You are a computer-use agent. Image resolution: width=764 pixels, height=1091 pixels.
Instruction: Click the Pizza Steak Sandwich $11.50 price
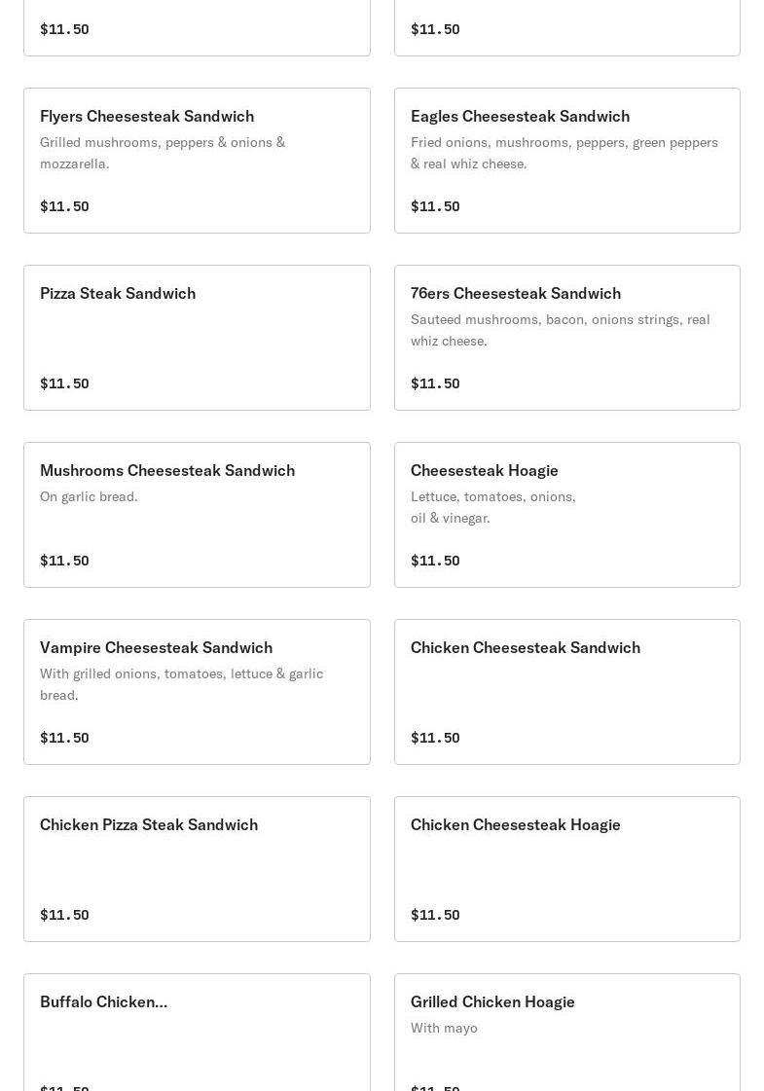64,383
